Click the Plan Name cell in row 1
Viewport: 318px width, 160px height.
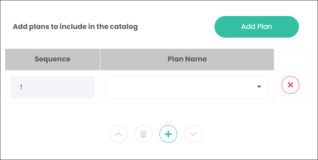pos(187,87)
